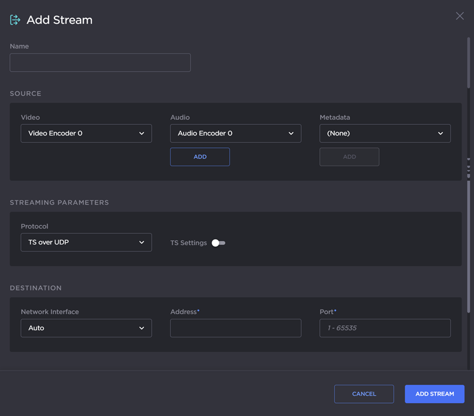This screenshot has height=416, width=474.
Task: Enable the TS Settings toggle switch
Action: point(219,243)
